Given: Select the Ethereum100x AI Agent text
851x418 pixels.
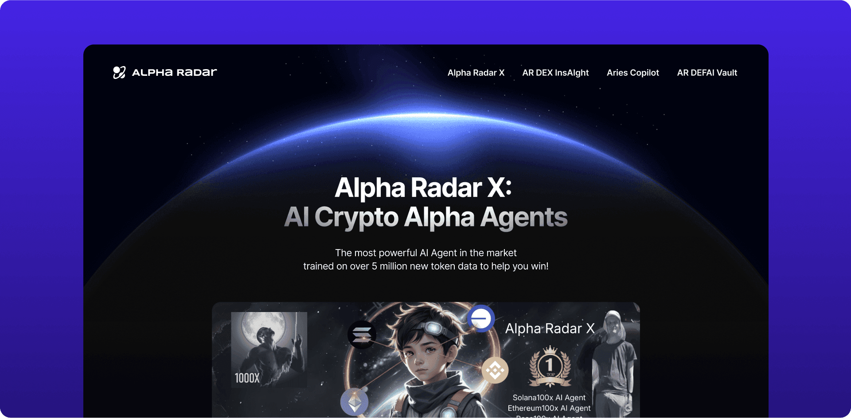Looking at the screenshot, I should click(x=549, y=408).
